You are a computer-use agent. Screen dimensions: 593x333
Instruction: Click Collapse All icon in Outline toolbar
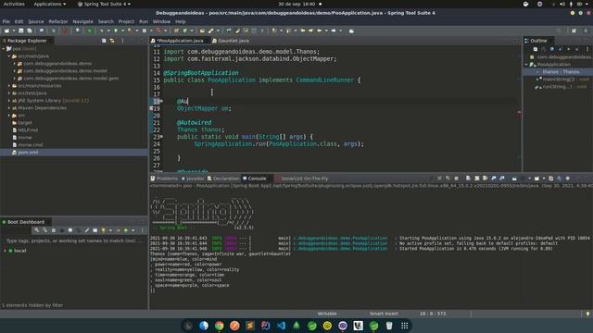click(x=536, y=49)
